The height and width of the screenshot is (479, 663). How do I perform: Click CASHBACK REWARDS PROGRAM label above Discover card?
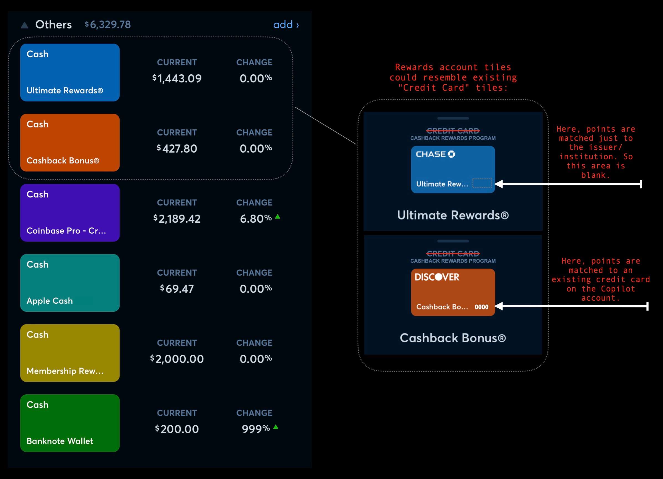point(453,261)
